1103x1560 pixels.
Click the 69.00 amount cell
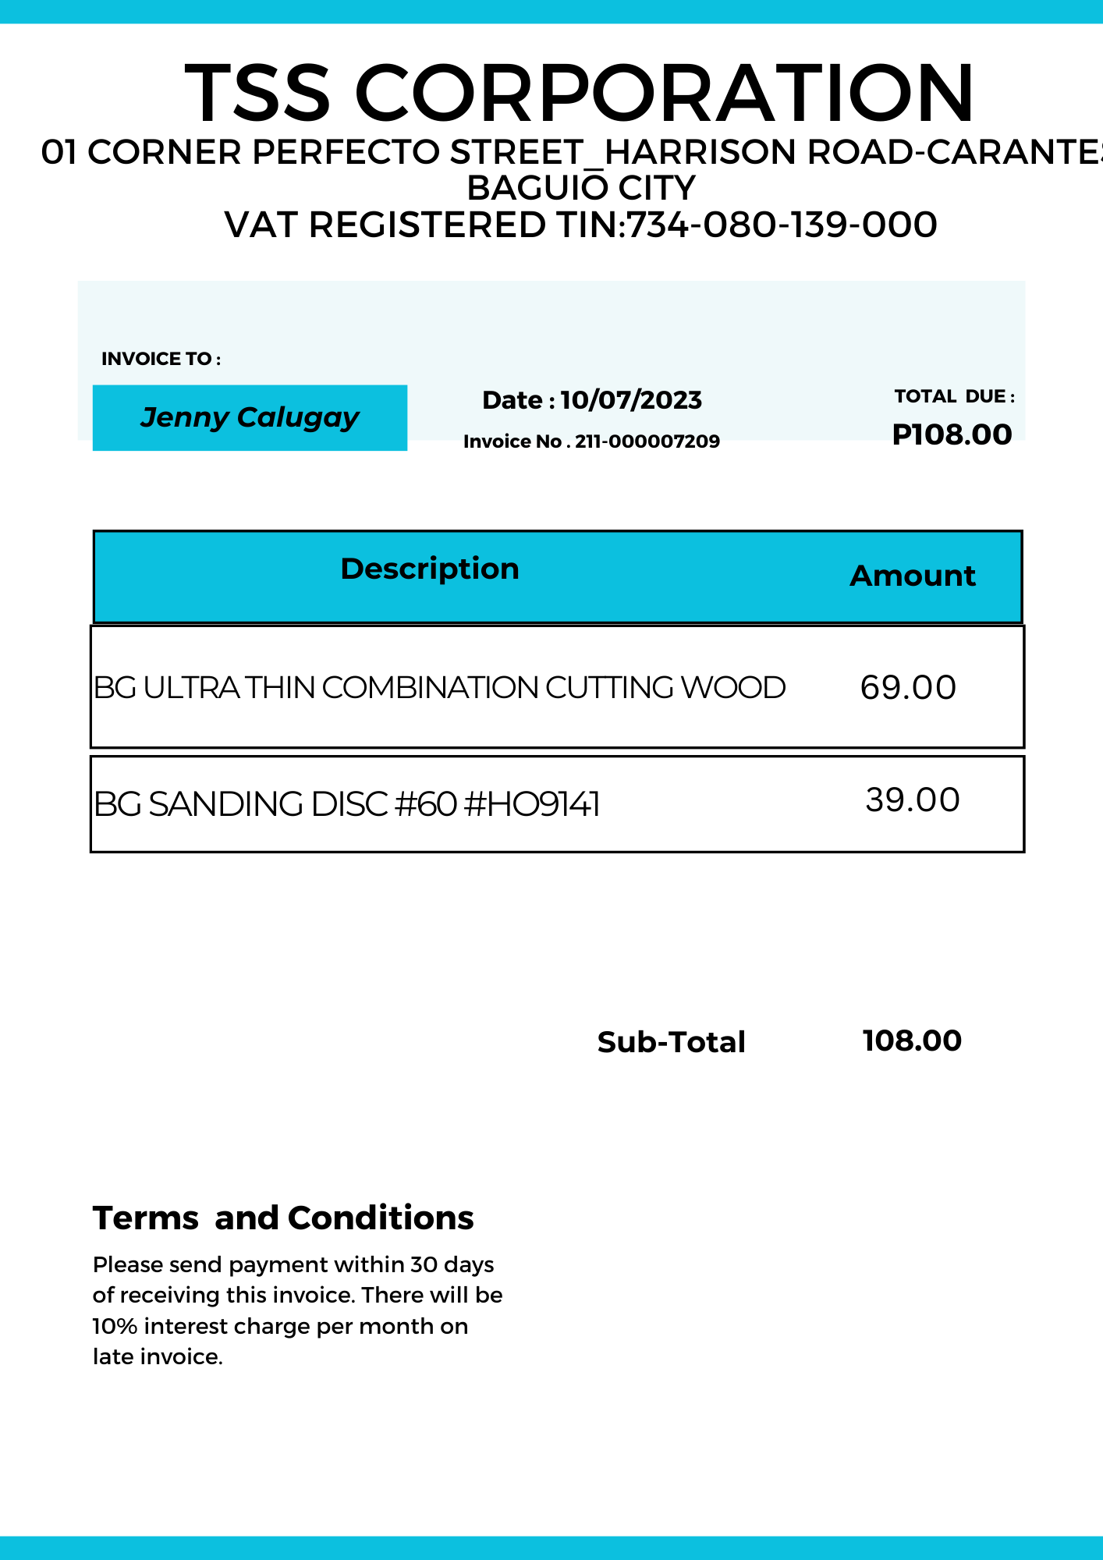click(x=908, y=687)
